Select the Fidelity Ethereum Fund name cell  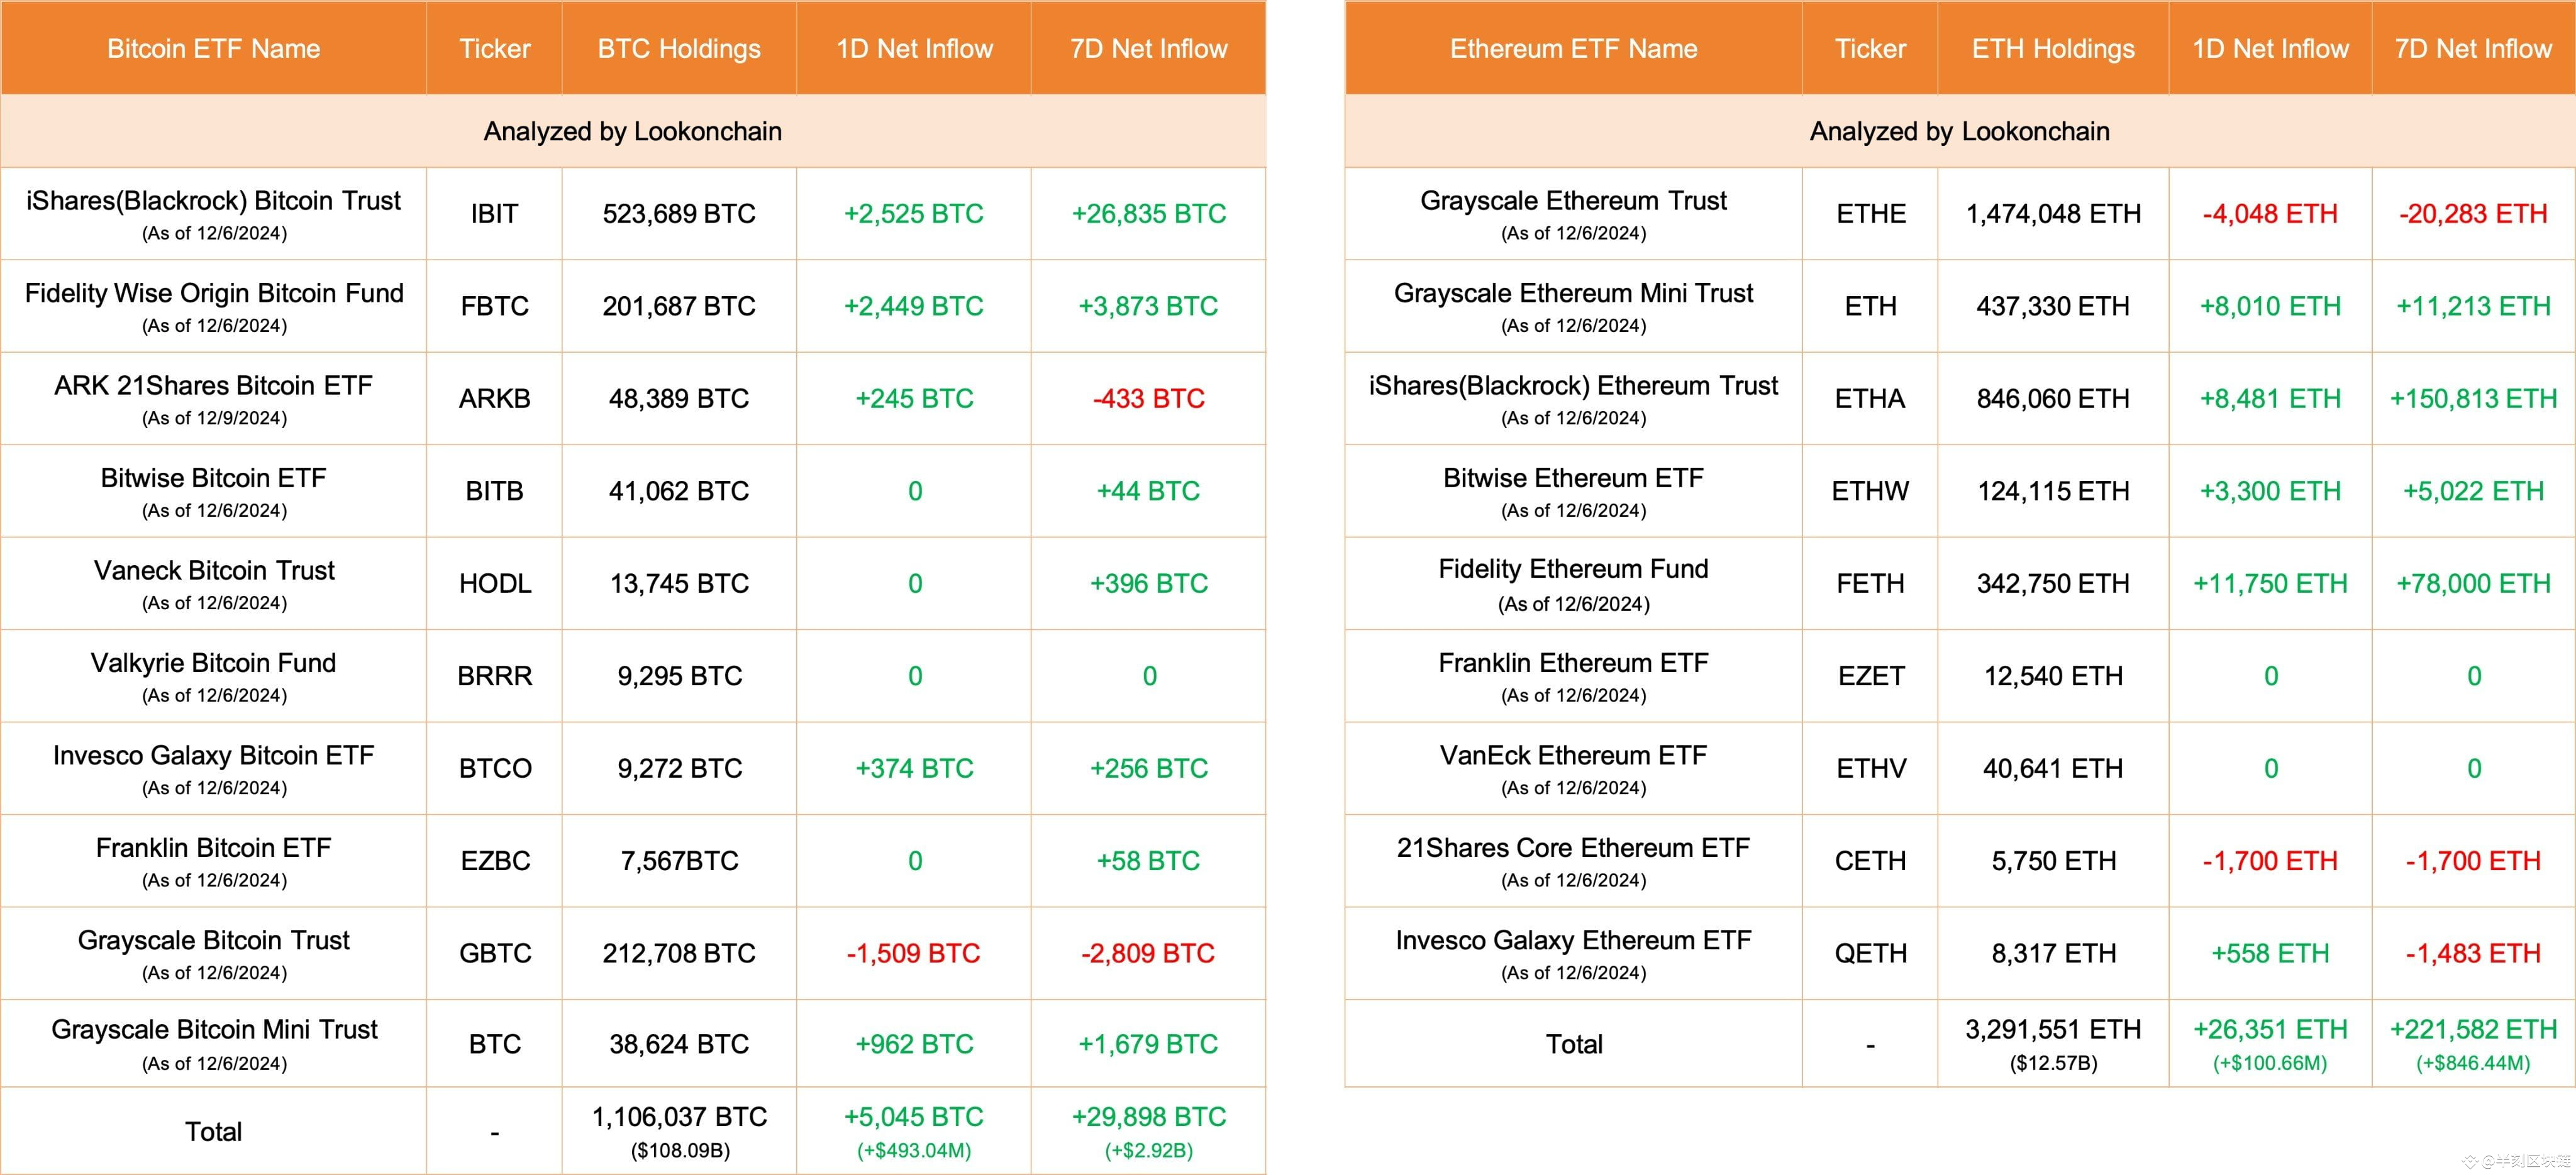click(x=1573, y=583)
